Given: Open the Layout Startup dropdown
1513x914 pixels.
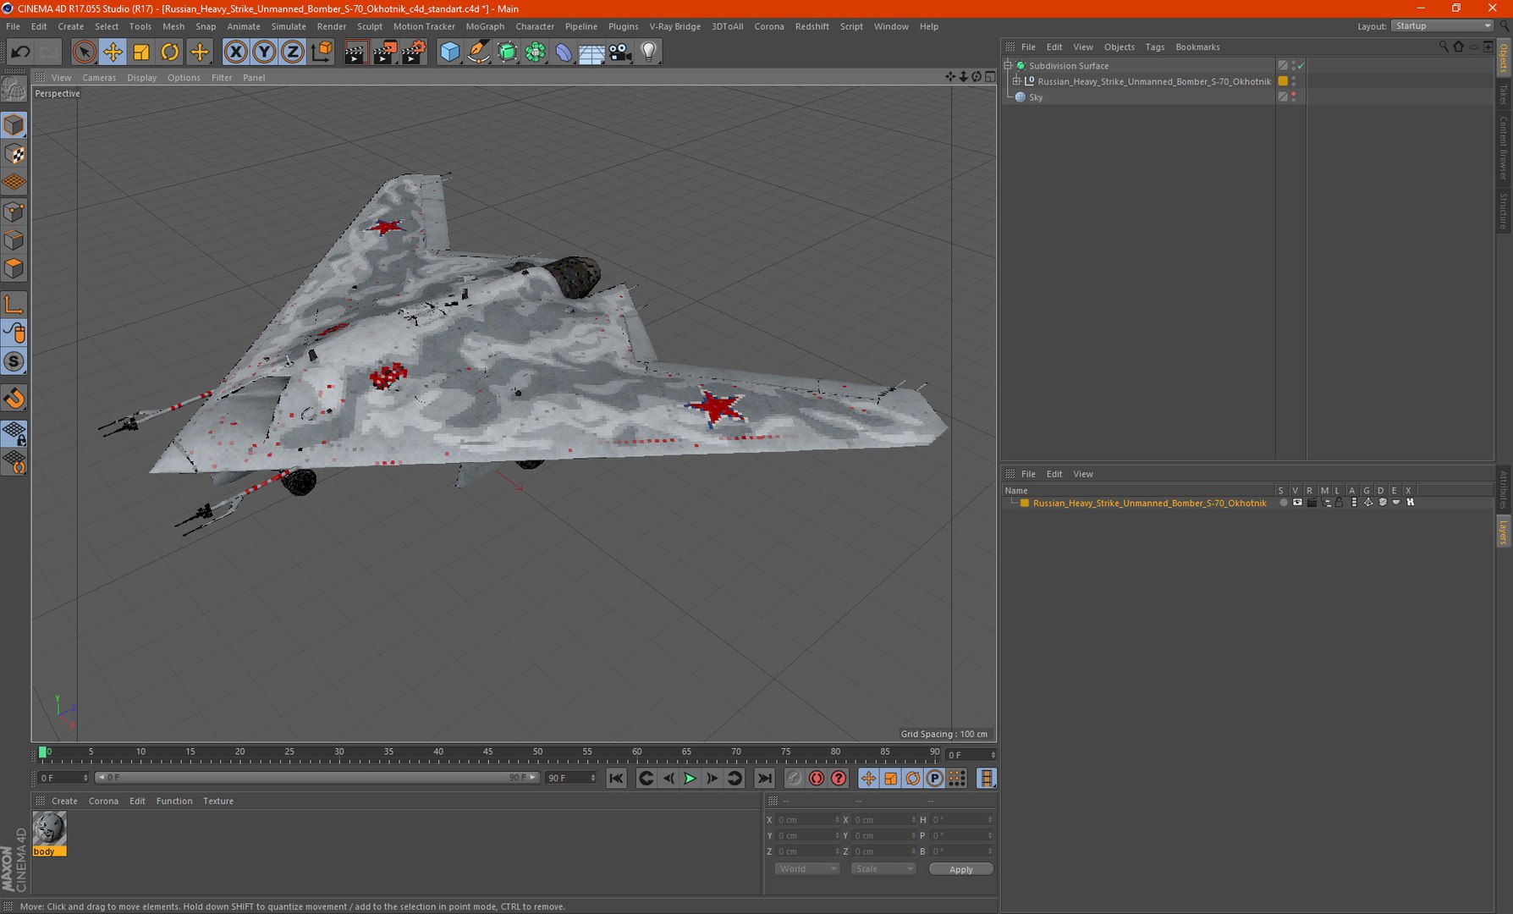Looking at the screenshot, I should (x=1442, y=26).
